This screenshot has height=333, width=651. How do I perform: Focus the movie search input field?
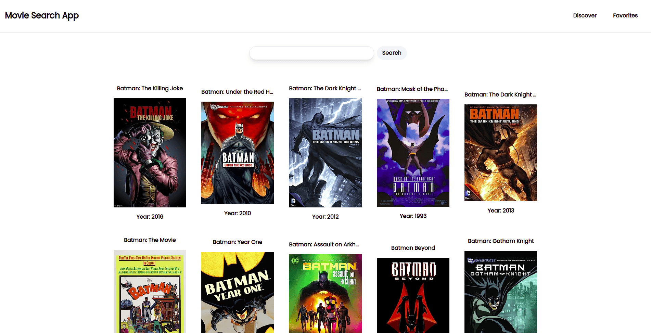(x=311, y=53)
